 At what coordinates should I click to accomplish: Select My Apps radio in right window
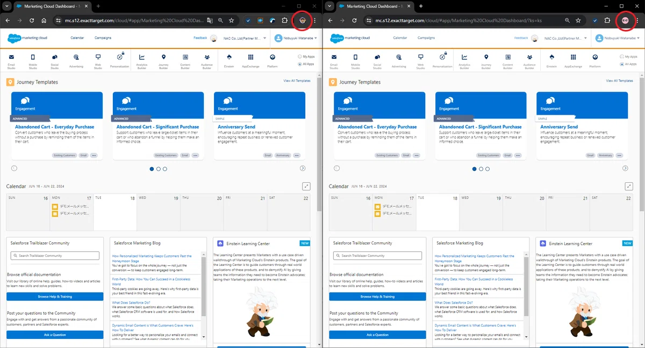click(622, 56)
